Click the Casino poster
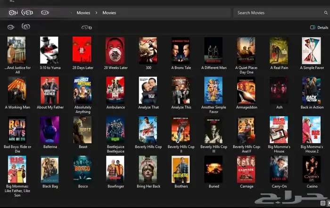 [312, 169]
